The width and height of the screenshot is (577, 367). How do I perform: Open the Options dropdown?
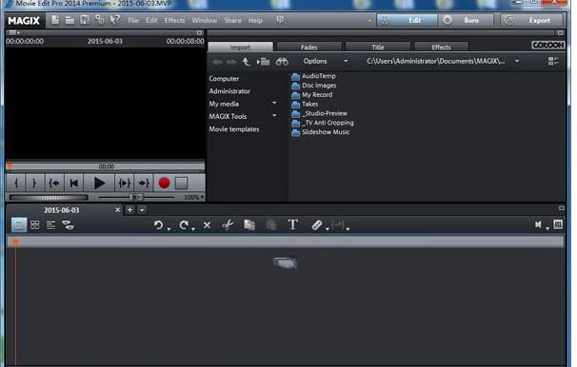(x=326, y=62)
